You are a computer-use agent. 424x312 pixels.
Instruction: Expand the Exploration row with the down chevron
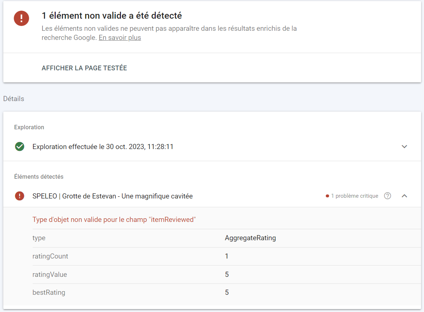(404, 146)
